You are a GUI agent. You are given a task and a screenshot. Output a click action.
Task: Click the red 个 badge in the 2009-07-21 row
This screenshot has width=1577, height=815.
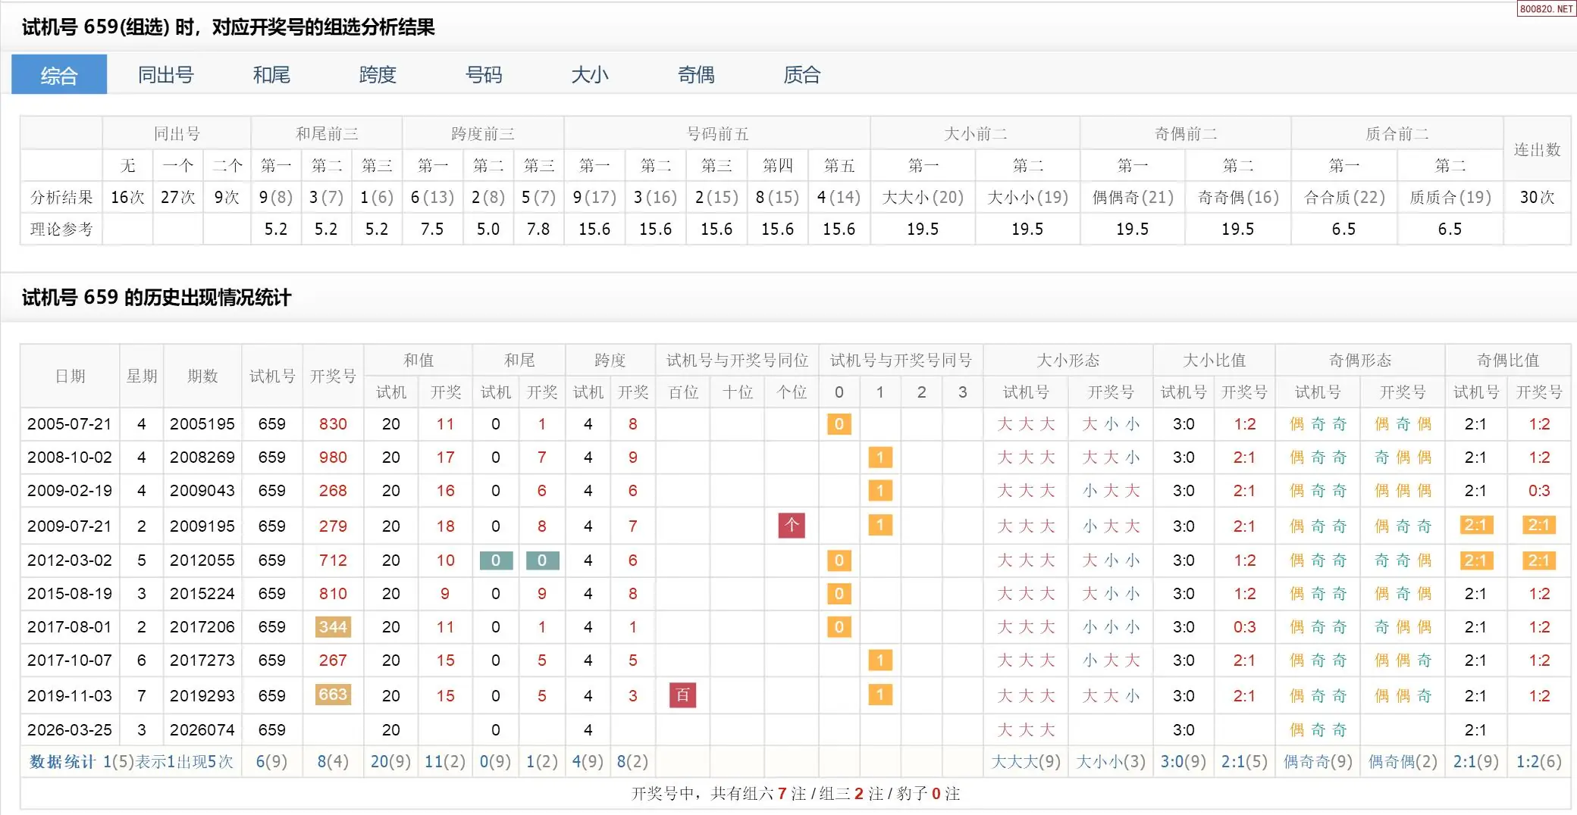pos(792,526)
